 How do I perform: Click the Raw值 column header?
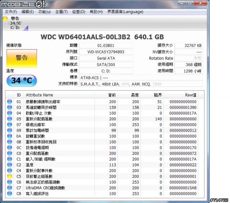click(x=181, y=95)
